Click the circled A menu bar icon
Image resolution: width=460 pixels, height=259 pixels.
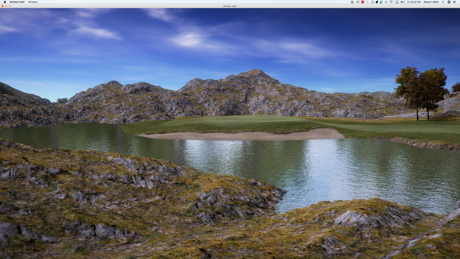pos(352,2)
